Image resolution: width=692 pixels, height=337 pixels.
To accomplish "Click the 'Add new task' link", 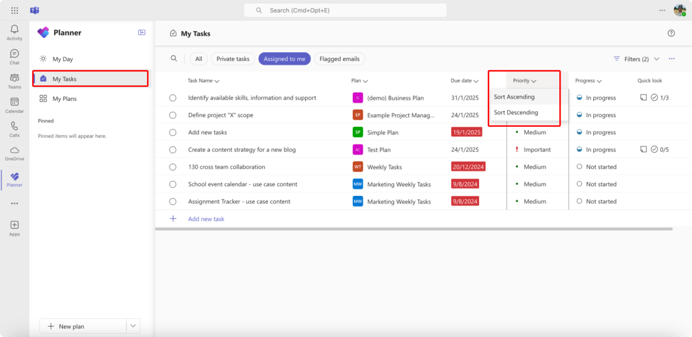I will [x=205, y=218].
